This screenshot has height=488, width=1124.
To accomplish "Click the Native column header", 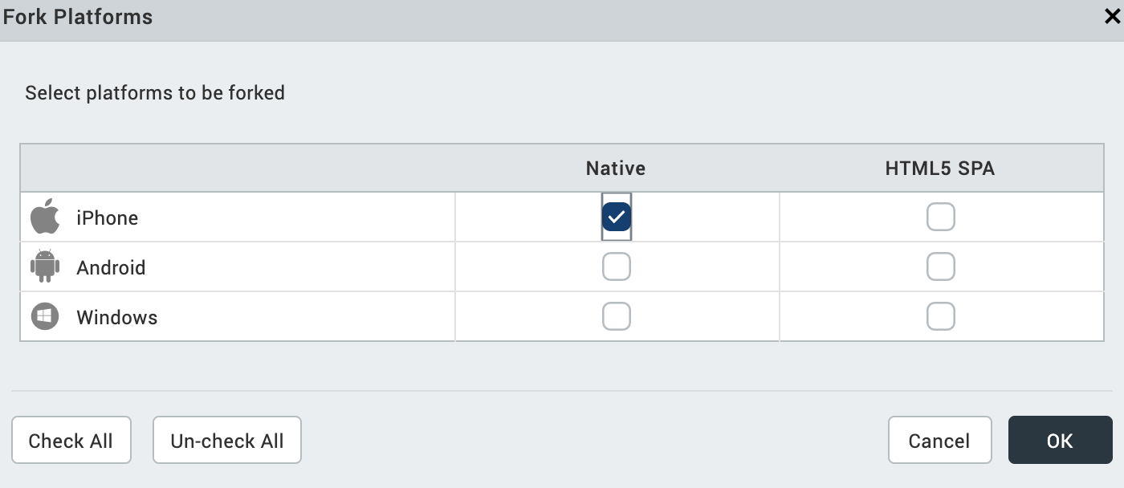I will click(616, 169).
